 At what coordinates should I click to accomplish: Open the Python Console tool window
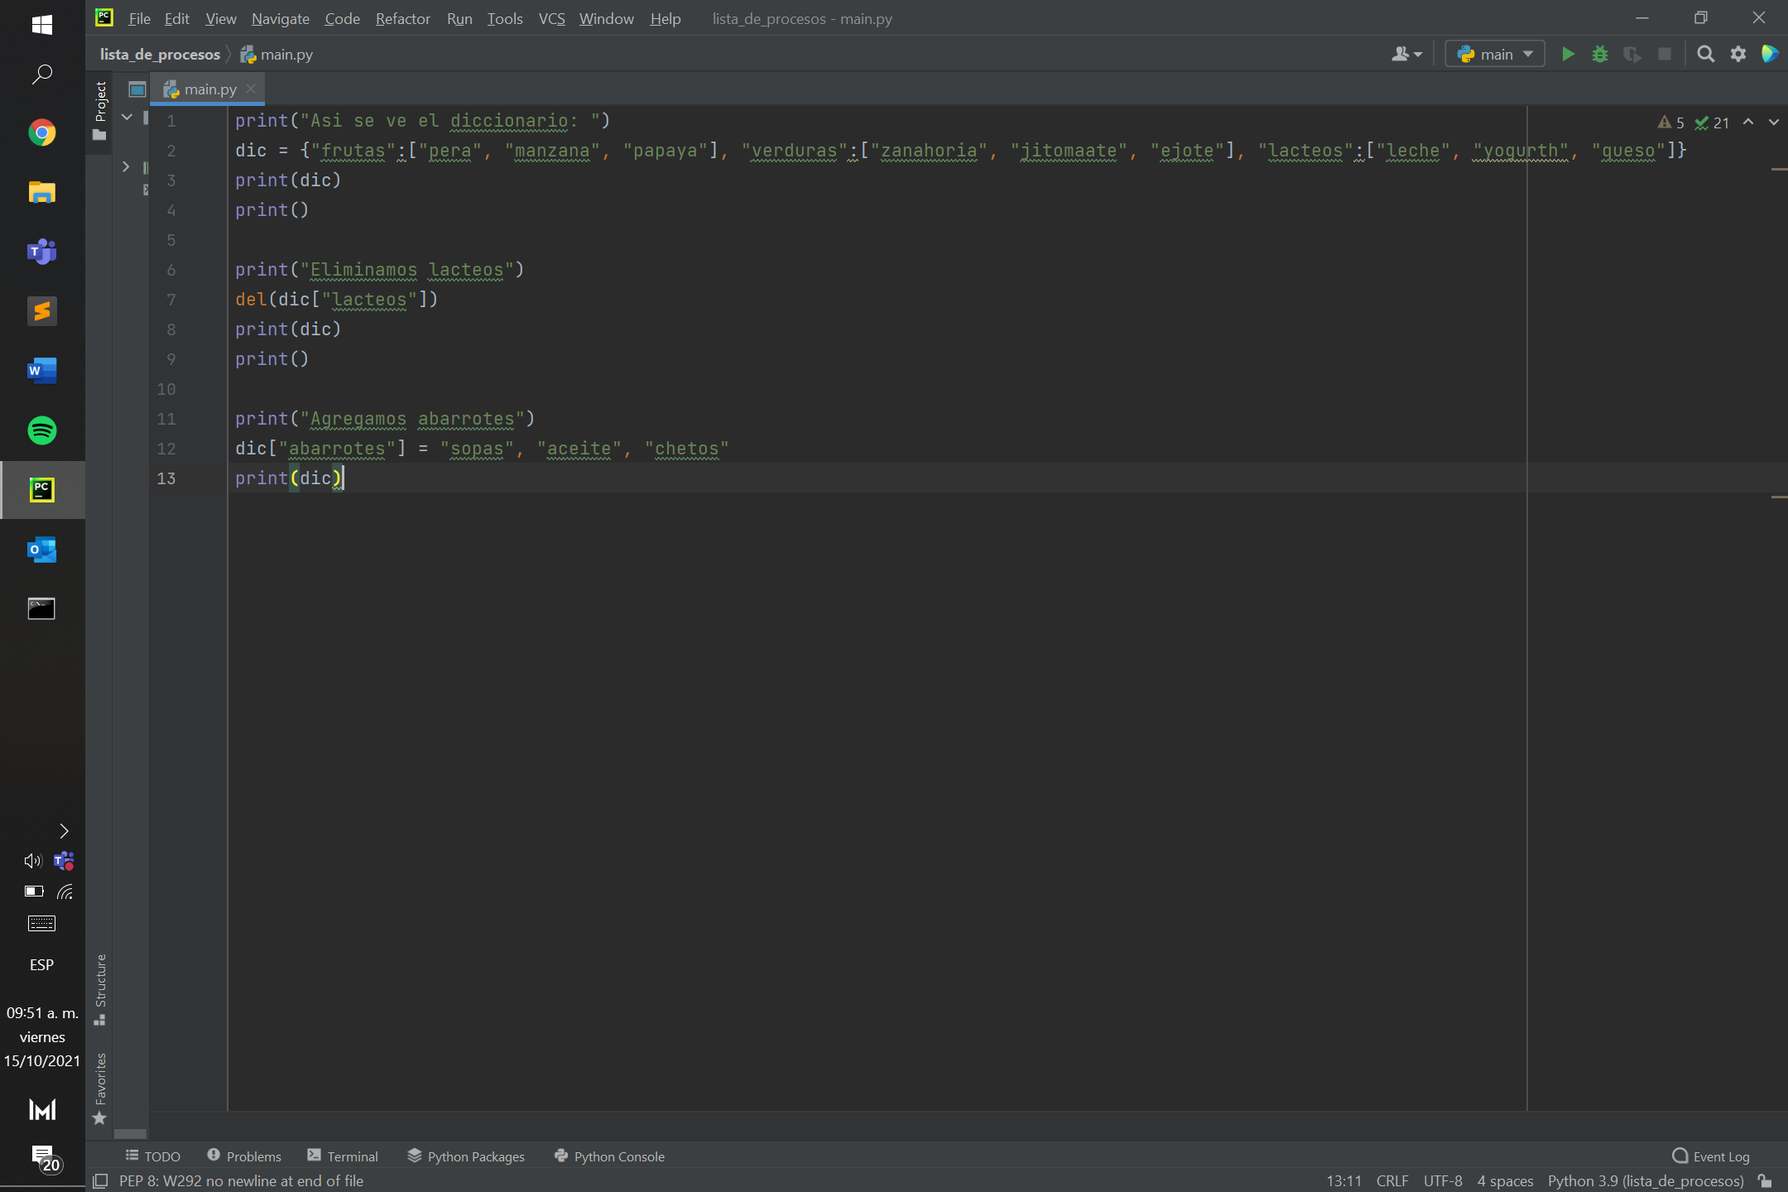(x=609, y=1156)
